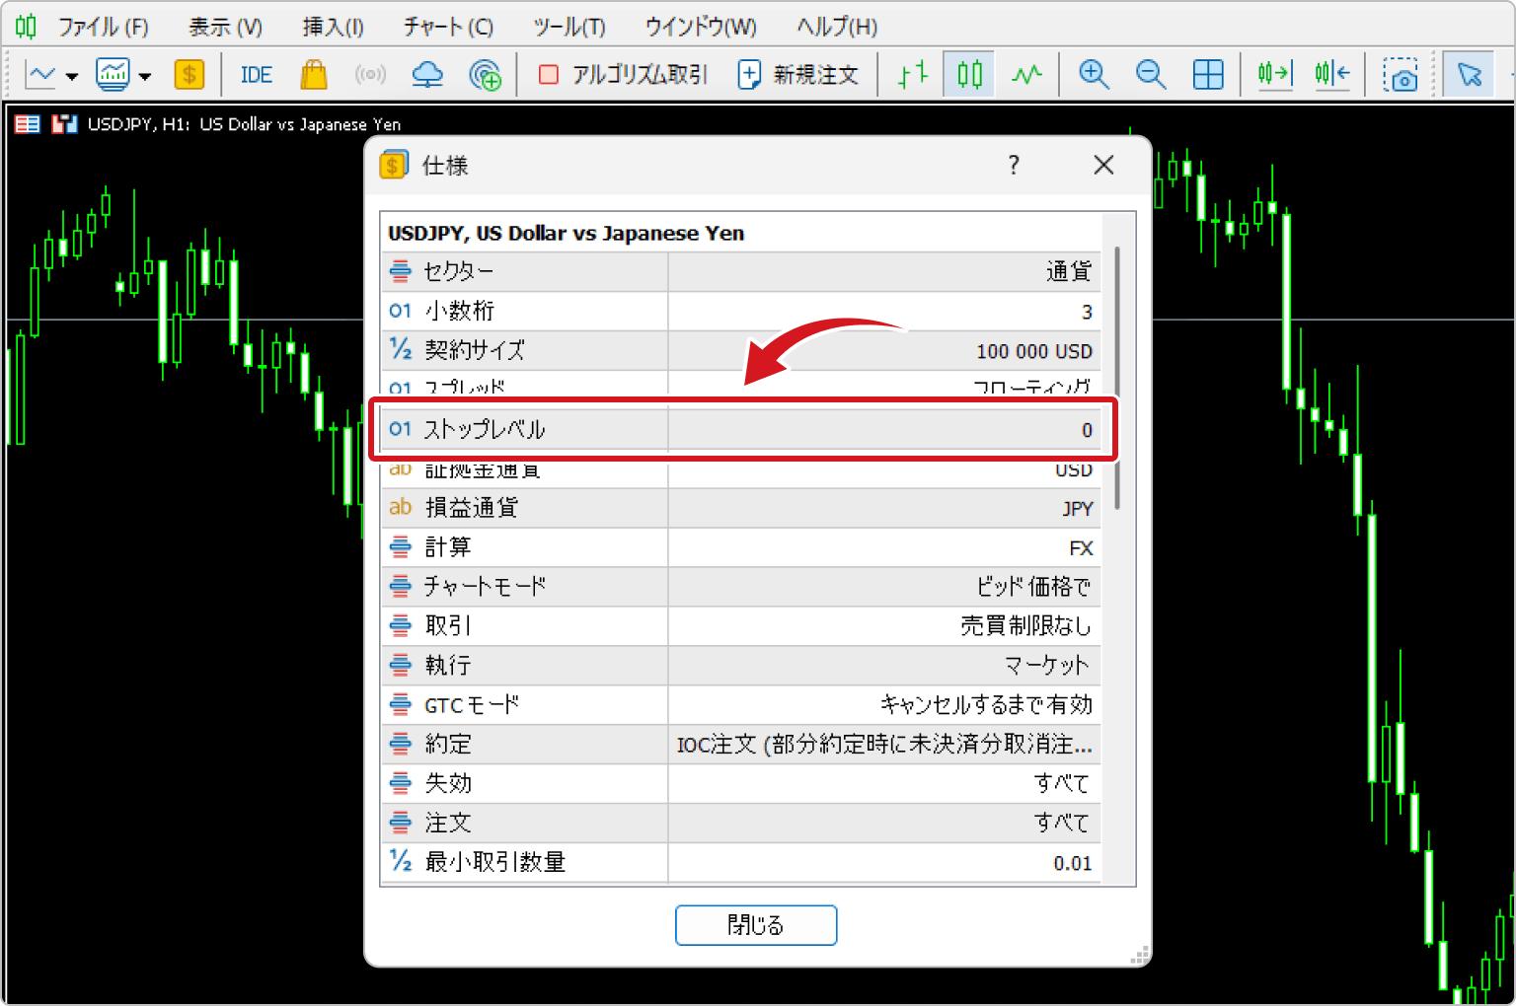Open the Market shopping bag icon
The image size is (1516, 1006).
pos(313,75)
